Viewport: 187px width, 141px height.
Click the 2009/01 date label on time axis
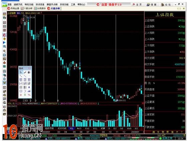click(x=135, y=132)
